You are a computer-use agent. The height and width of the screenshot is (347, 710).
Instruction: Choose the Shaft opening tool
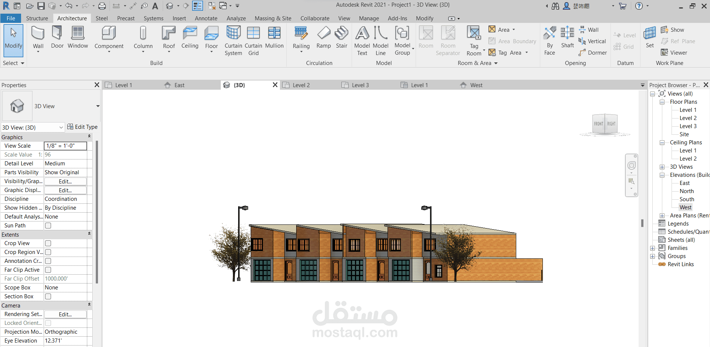click(x=567, y=37)
